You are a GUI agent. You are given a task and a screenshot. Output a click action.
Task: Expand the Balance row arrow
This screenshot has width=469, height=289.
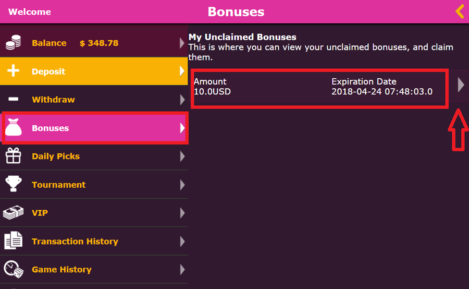click(x=182, y=43)
